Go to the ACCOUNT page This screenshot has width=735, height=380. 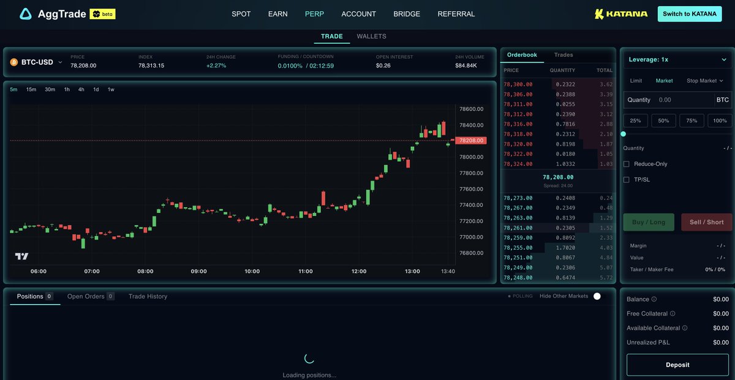(359, 14)
